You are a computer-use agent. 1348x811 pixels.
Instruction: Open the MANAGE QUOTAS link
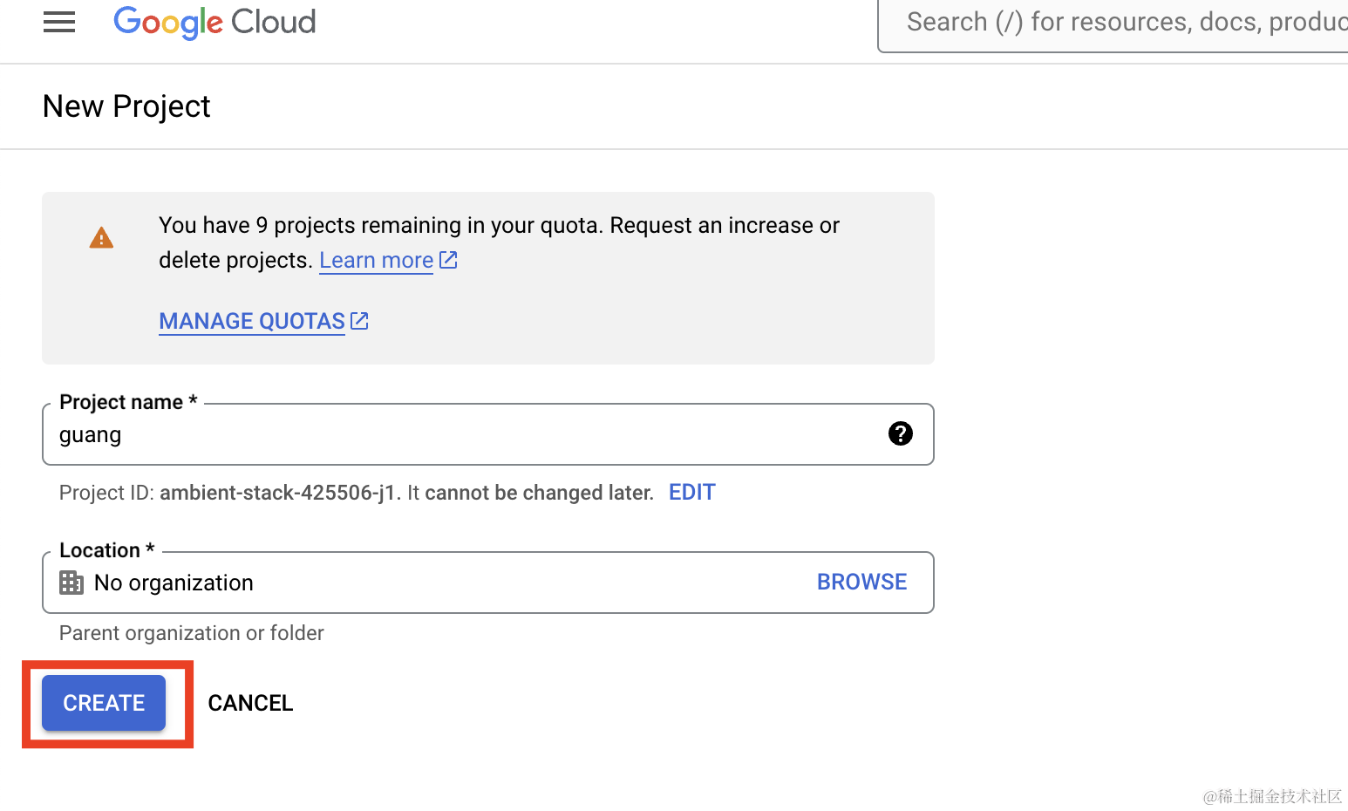tap(252, 322)
